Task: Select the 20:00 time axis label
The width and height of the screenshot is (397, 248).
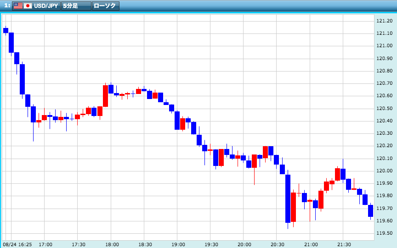Action: pos(244,244)
